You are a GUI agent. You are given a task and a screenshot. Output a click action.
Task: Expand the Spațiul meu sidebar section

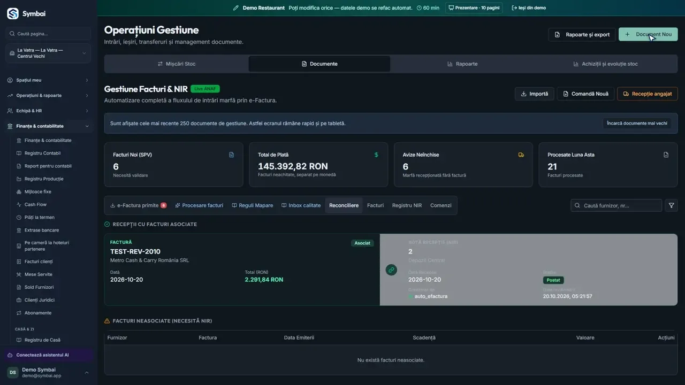click(x=48, y=80)
